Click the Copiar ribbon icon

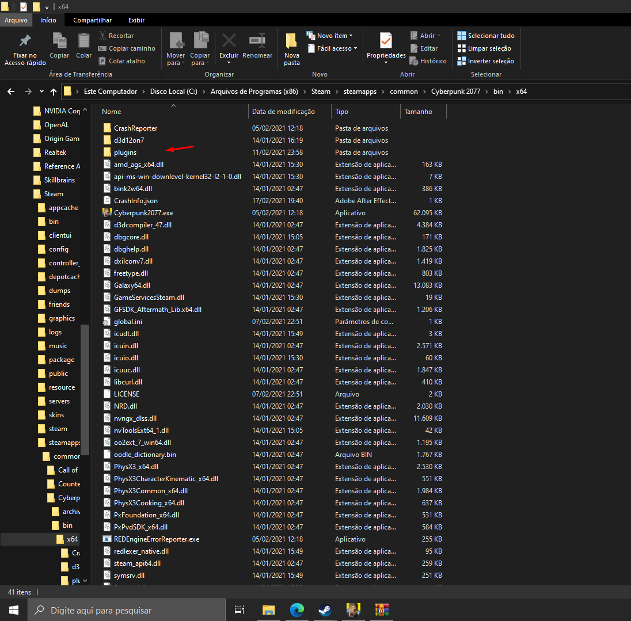[x=59, y=40]
